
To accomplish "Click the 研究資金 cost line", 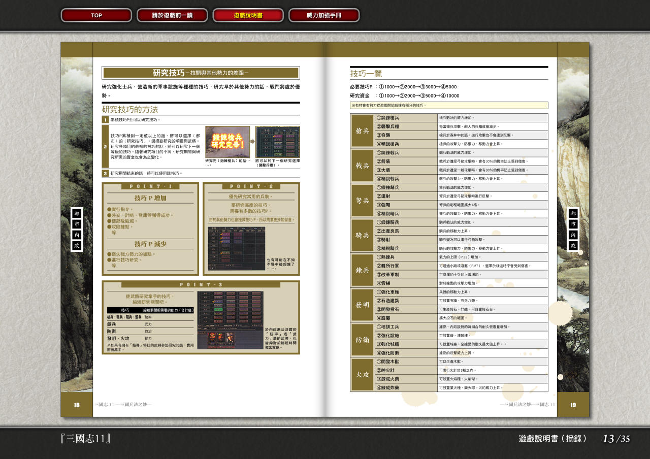I will pyautogui.click(x=405, y=96).
